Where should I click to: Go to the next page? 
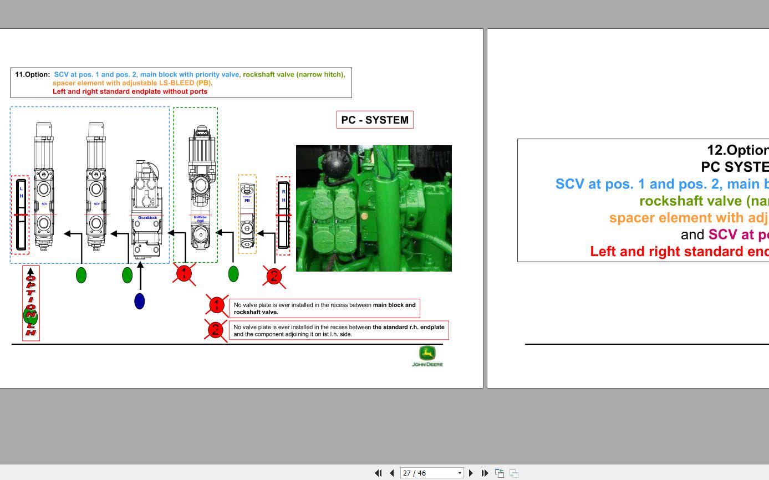tap(471, 473)
